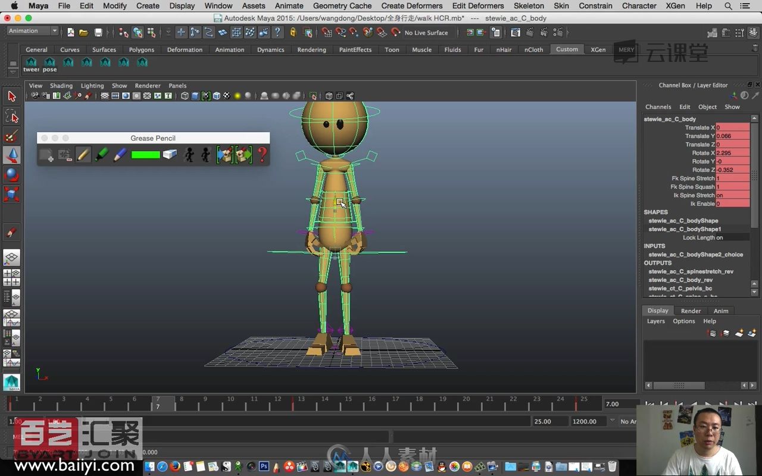This screenshot has height=476, width=762.
Task: Toggle viewport grid display
Action: point(105,96)
